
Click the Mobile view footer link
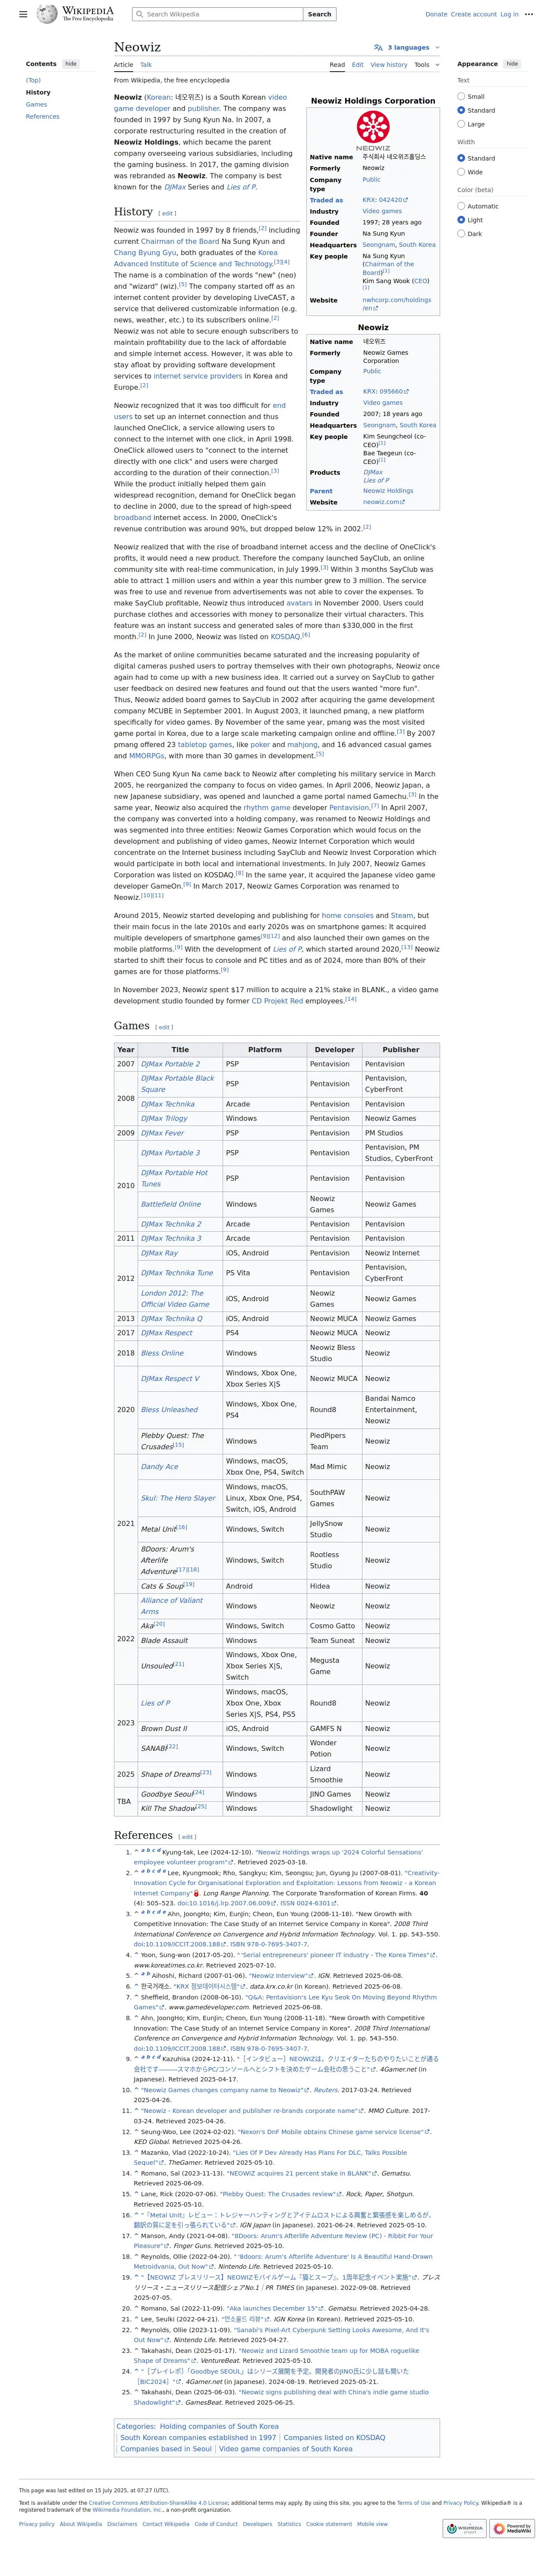click(x=372, y=2524)
